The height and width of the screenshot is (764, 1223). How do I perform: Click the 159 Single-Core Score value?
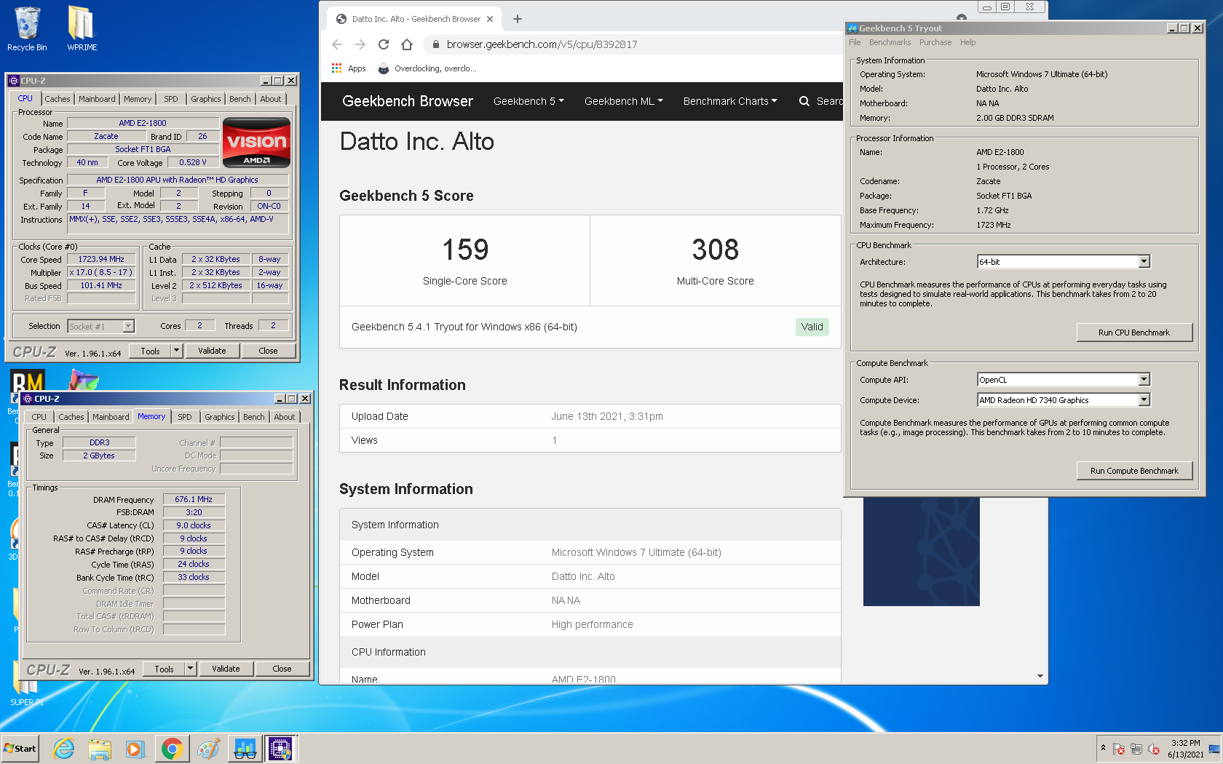coord(465,250)
